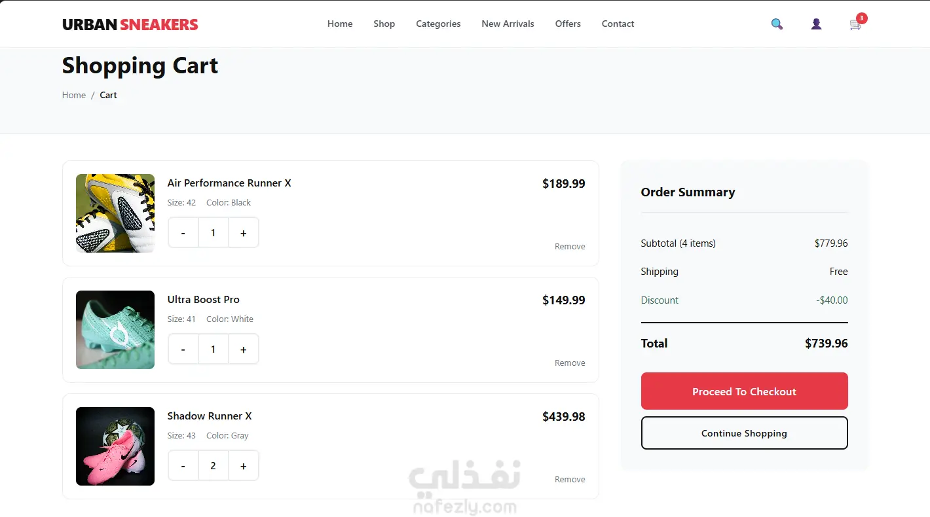Open the Shadow Runner X product thumbnail
Viewport: 930px width, 517px height.
point(115,446)
